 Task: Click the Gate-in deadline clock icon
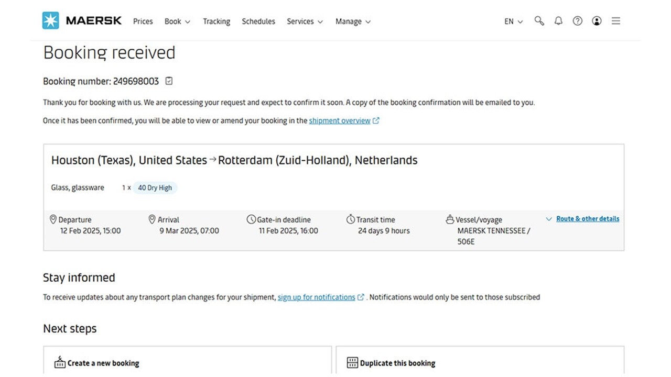coord(252,219)
